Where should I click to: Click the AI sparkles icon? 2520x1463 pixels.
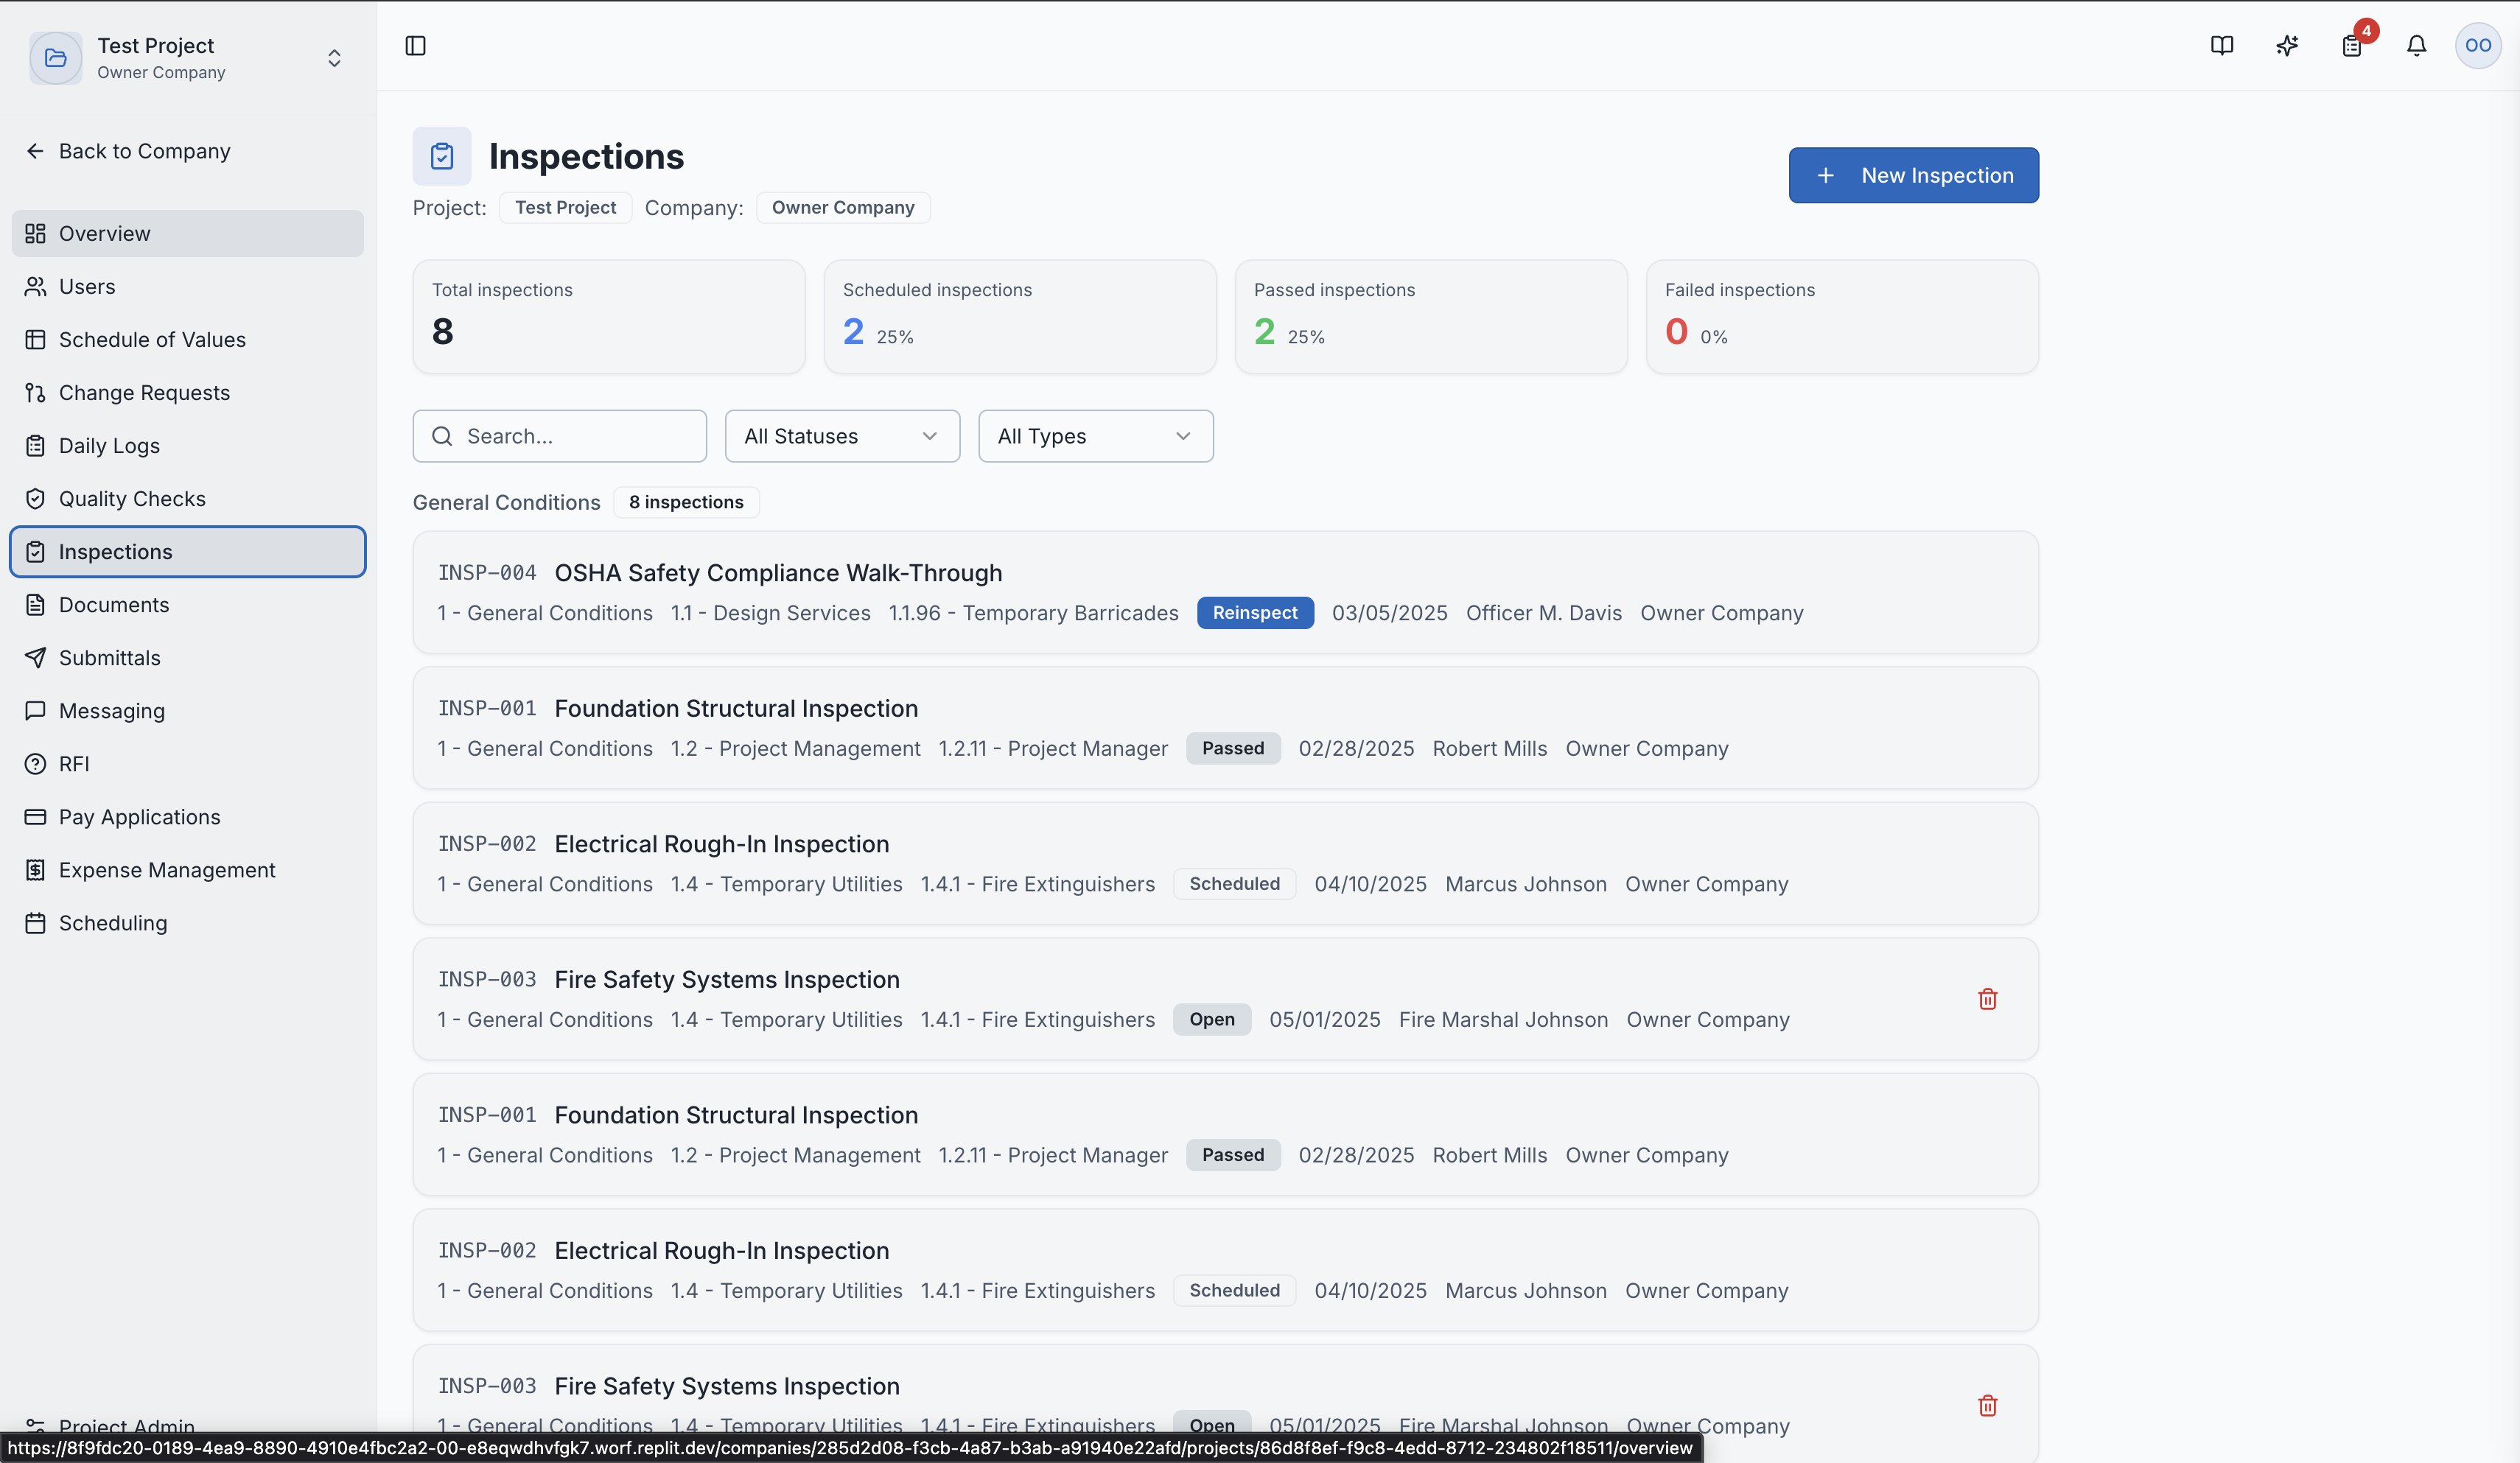(2286, 46)
